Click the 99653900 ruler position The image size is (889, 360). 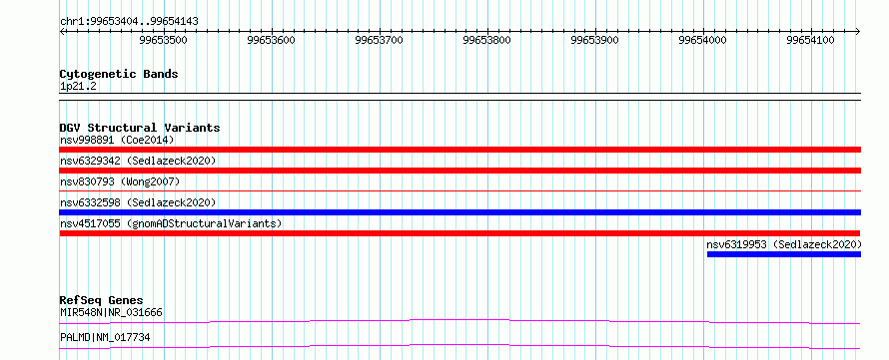[594, 40]
